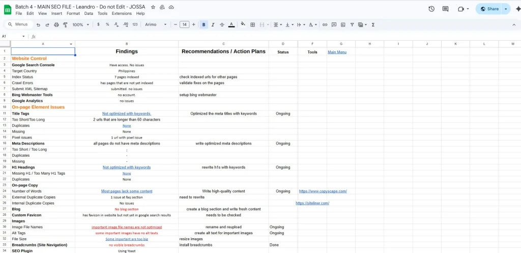Image resolution: width=521 pixels, height=253 pixels.
Task: Open Google Sheets home icon
Action: click(x=8, y=10)
